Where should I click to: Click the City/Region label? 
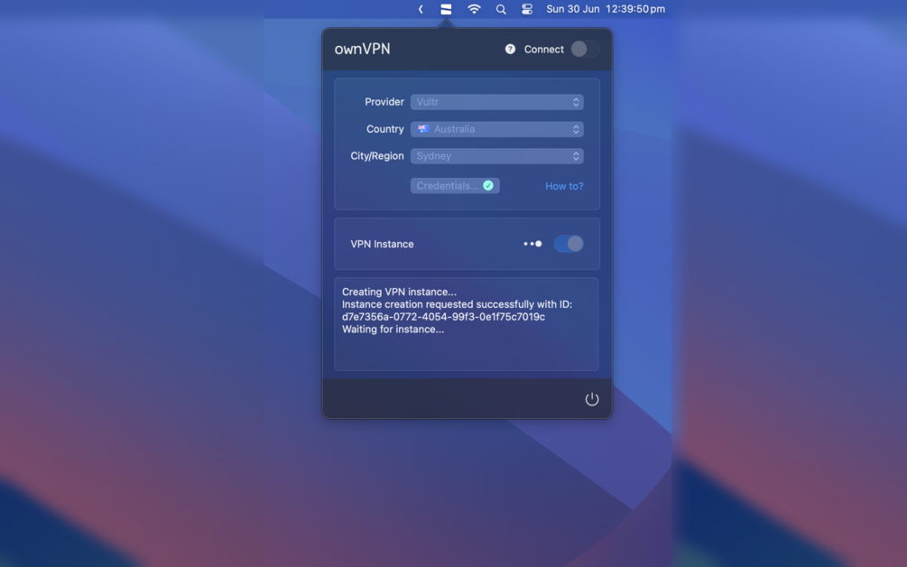pos(376,155)
